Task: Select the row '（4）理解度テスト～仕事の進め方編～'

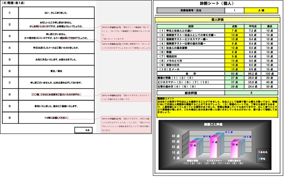Action: tap(217, 43)
